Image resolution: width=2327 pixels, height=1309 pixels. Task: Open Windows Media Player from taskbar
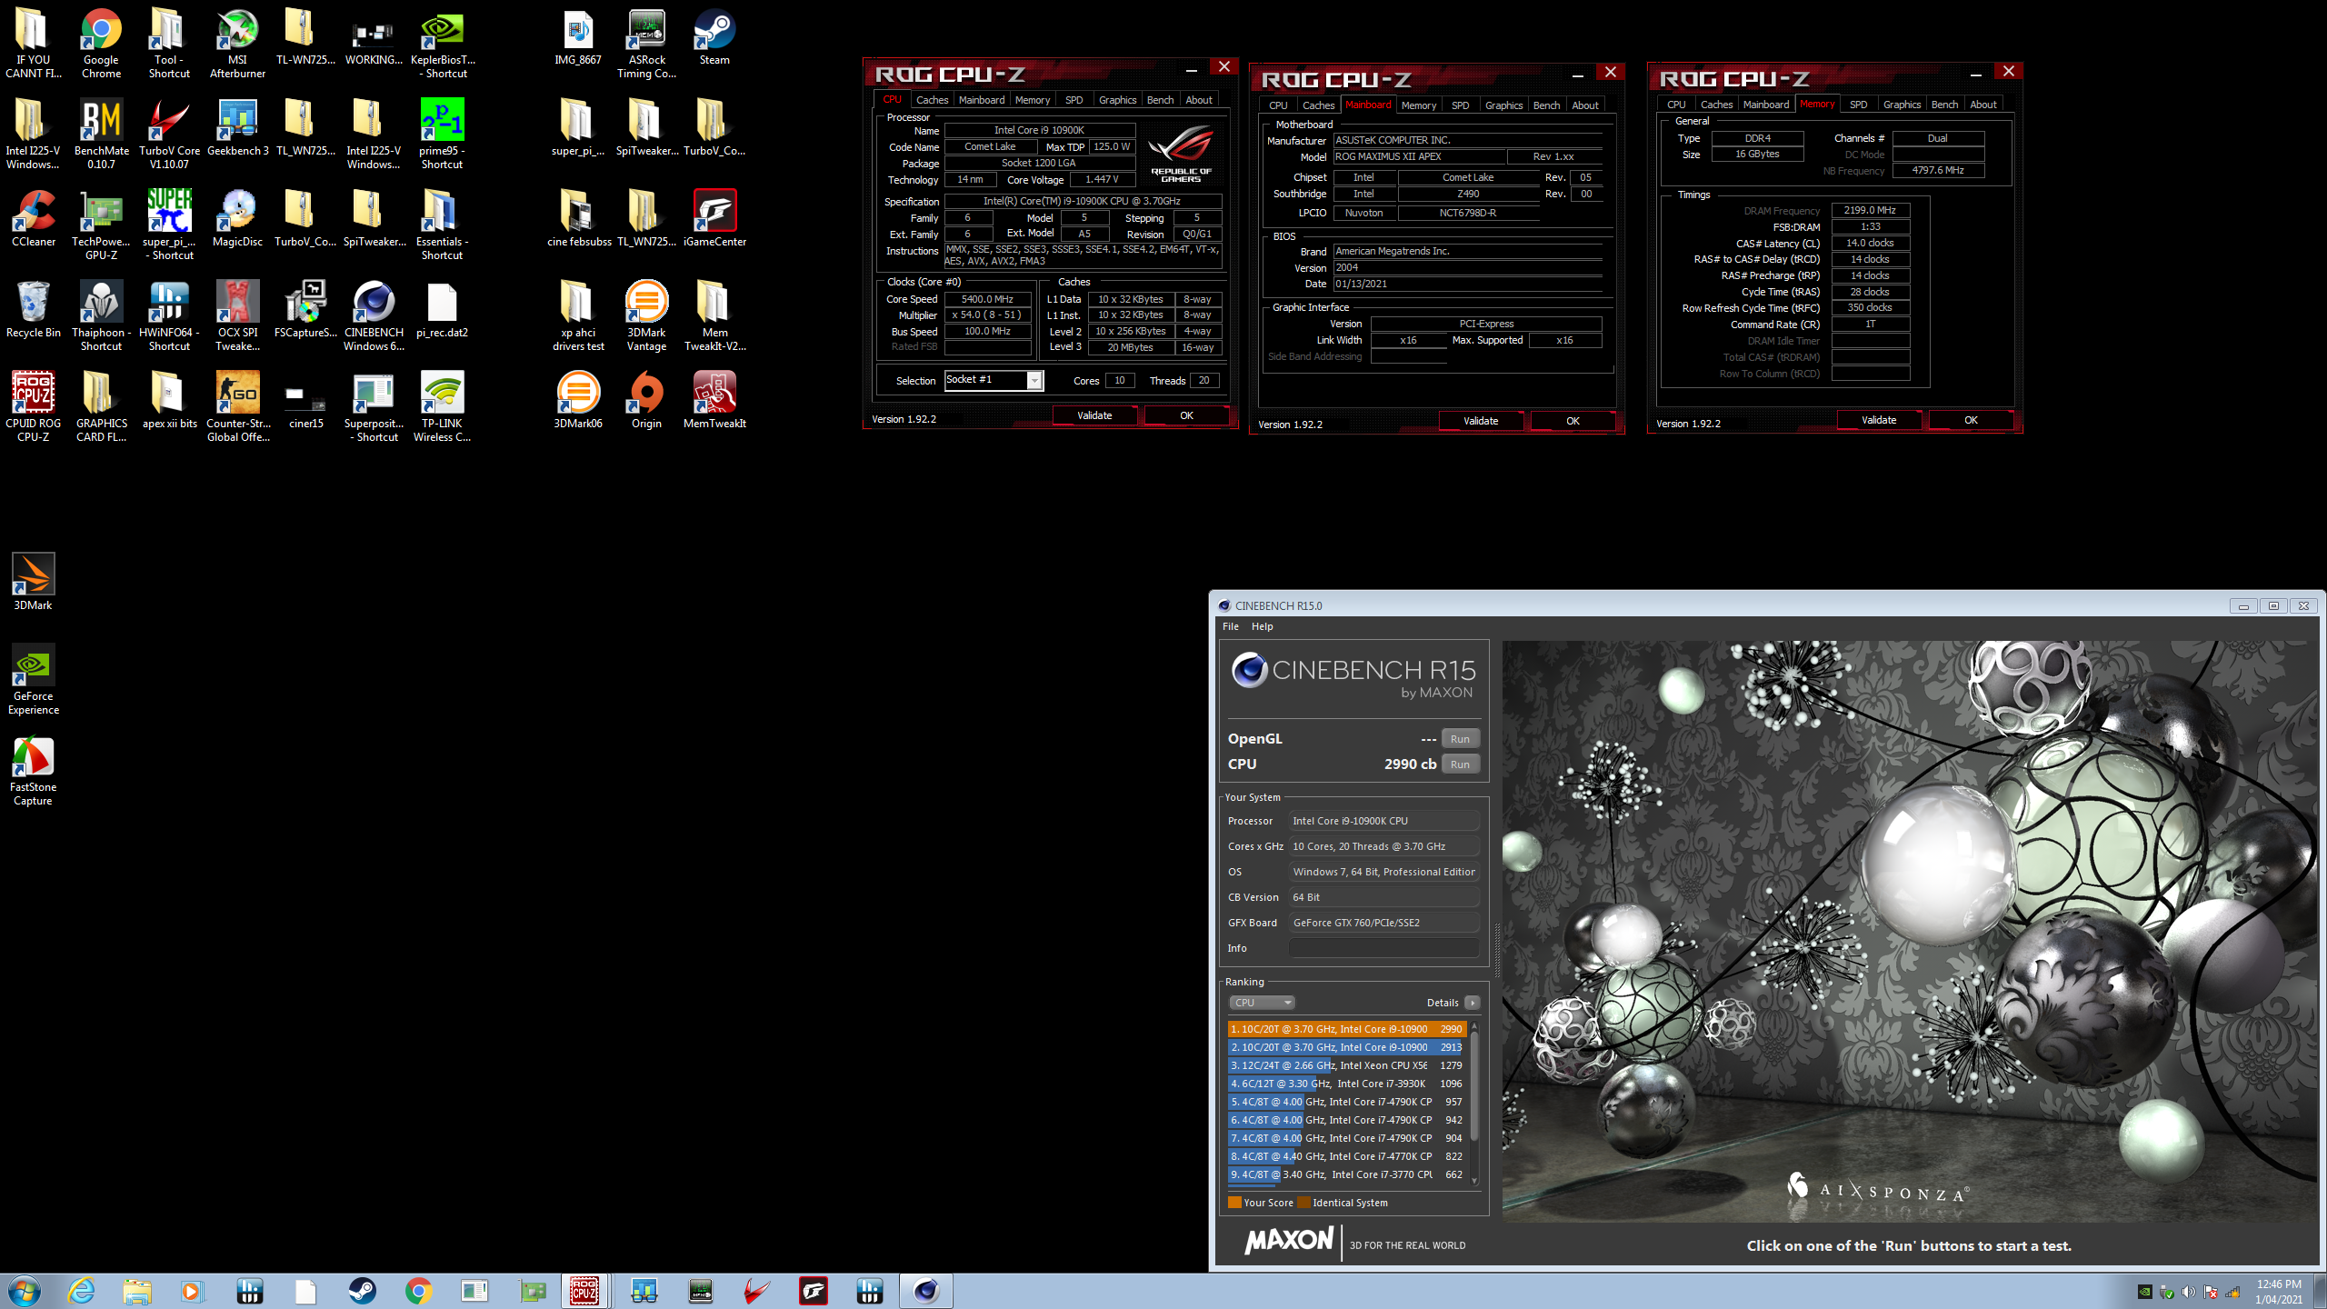(191, 1291)
